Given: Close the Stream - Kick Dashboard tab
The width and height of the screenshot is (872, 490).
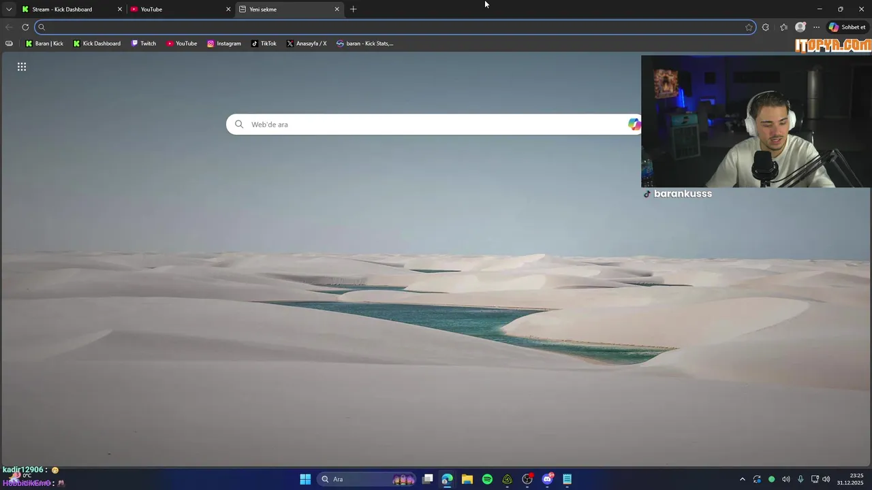Looking at the screenshot, I should (120, 10).
